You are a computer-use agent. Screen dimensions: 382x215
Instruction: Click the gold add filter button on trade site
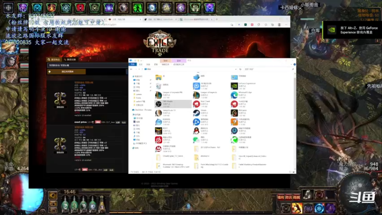(x=66, y=72)
